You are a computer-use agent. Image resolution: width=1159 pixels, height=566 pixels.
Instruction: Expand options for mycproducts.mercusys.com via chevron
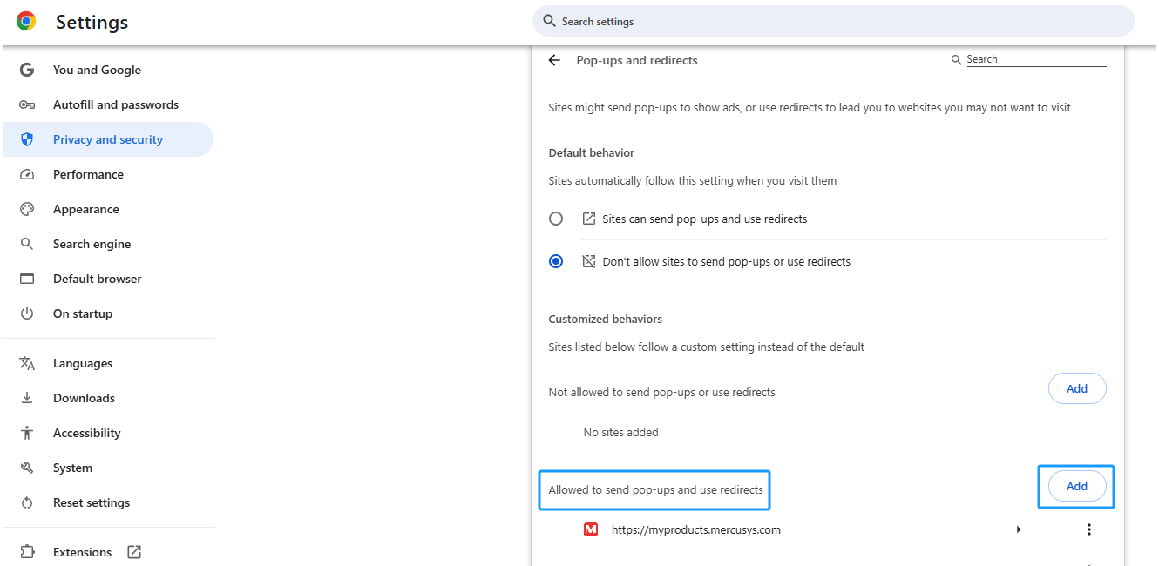[x=1019, y=529]
